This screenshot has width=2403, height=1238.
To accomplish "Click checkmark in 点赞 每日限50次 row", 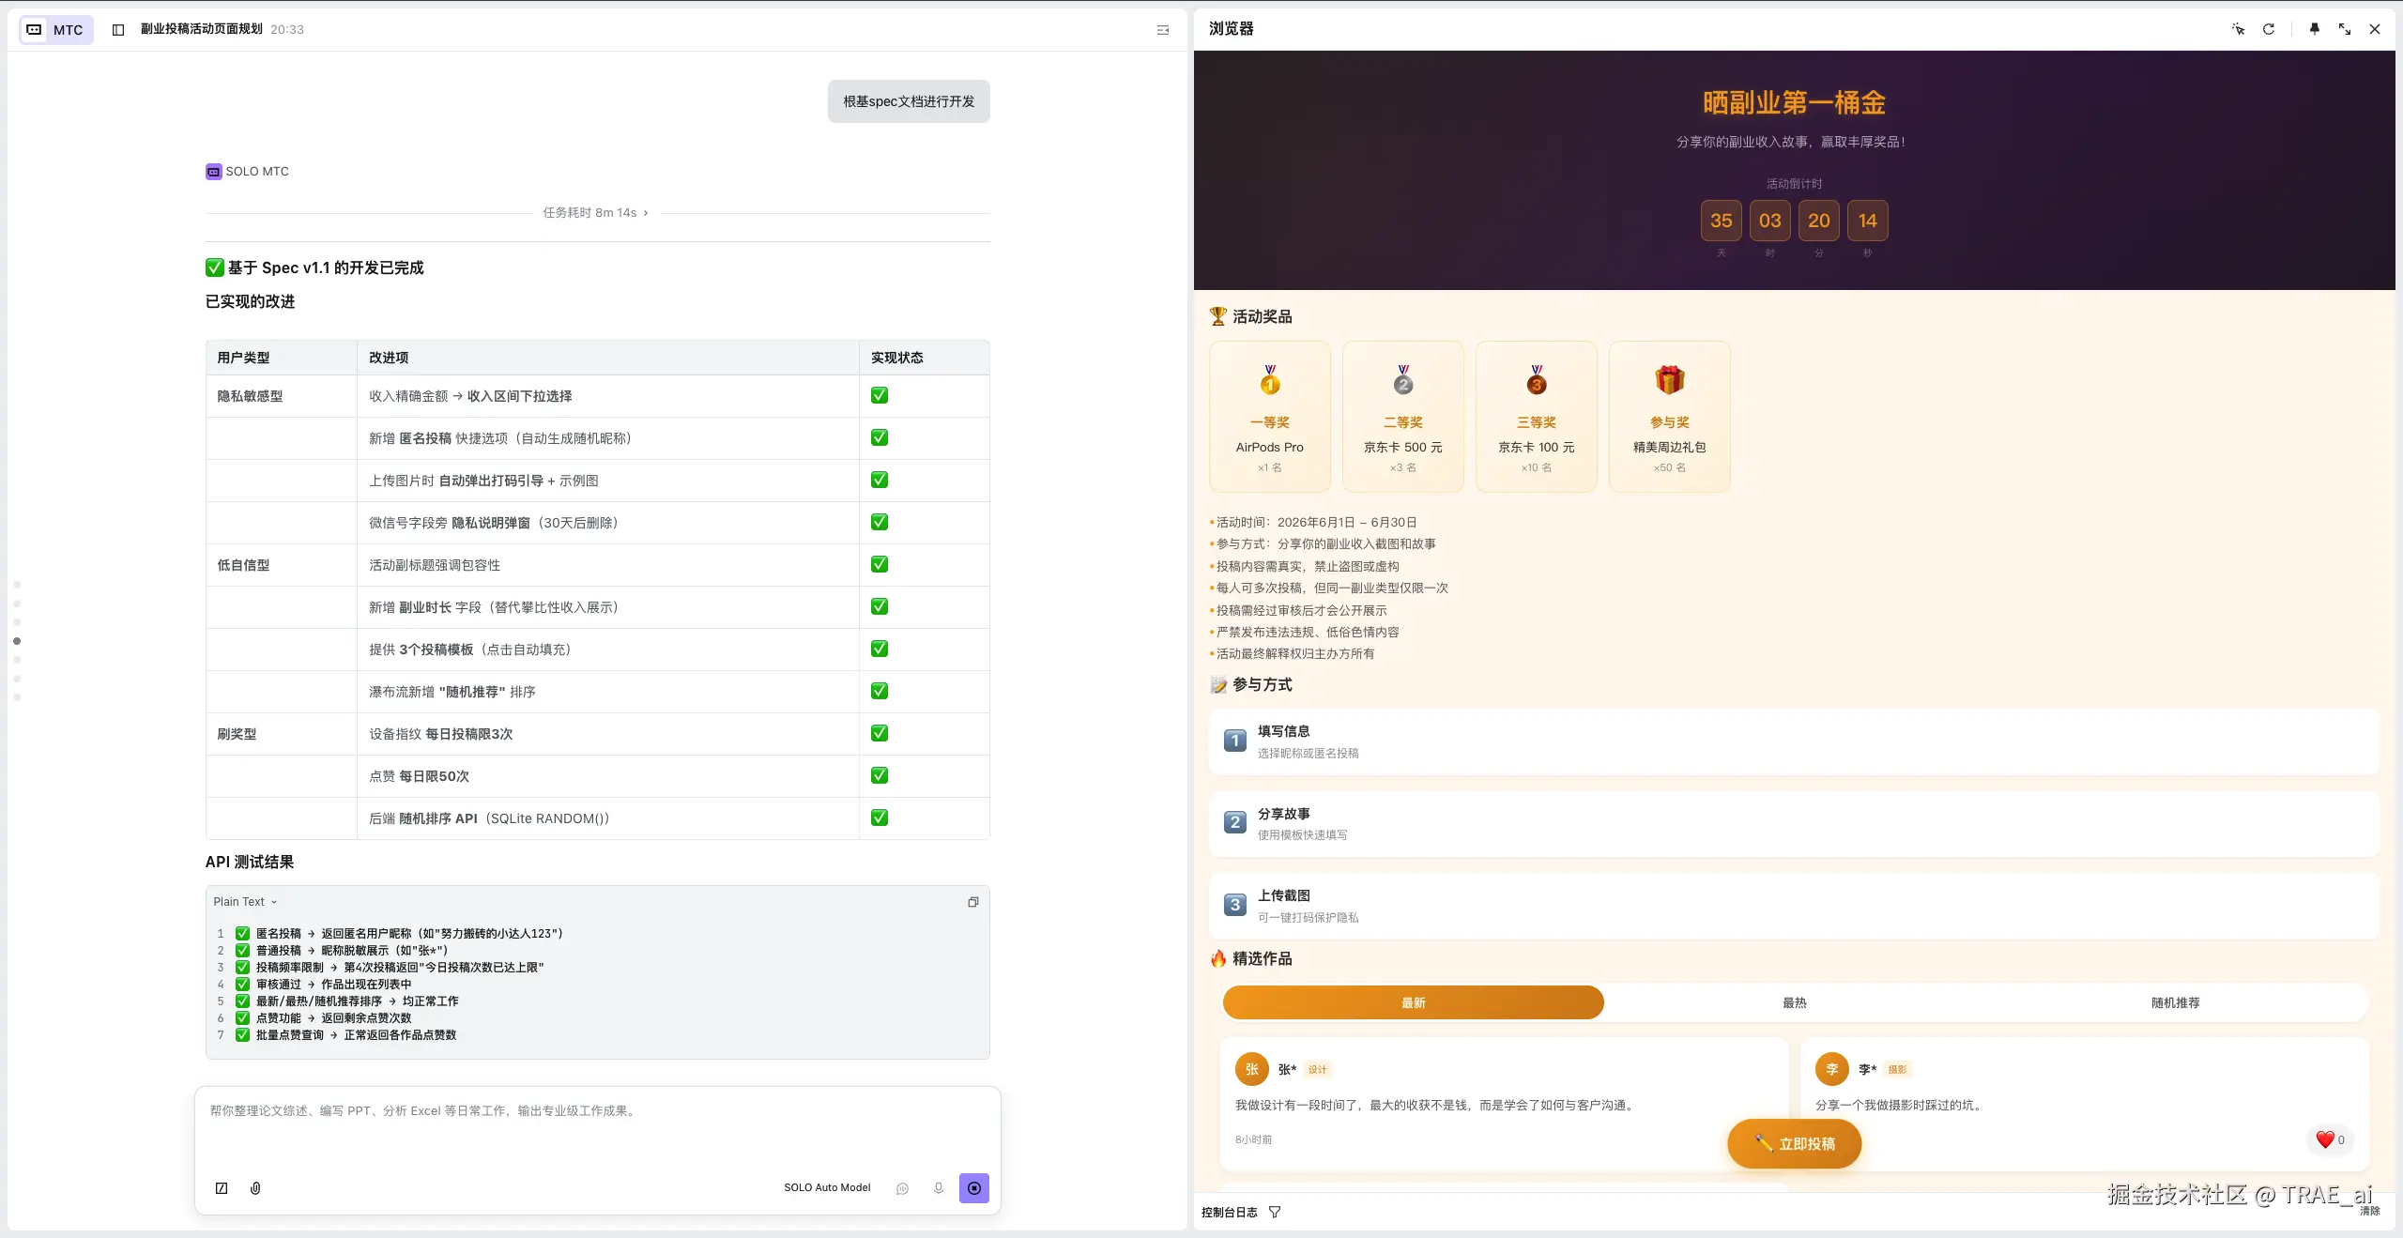I will click(880, 775).
